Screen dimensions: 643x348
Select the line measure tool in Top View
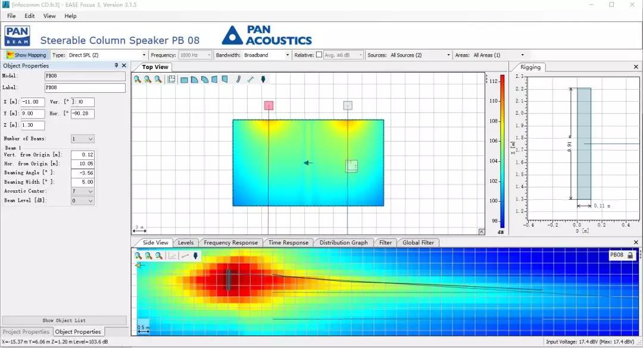click(x=251, y=80)
